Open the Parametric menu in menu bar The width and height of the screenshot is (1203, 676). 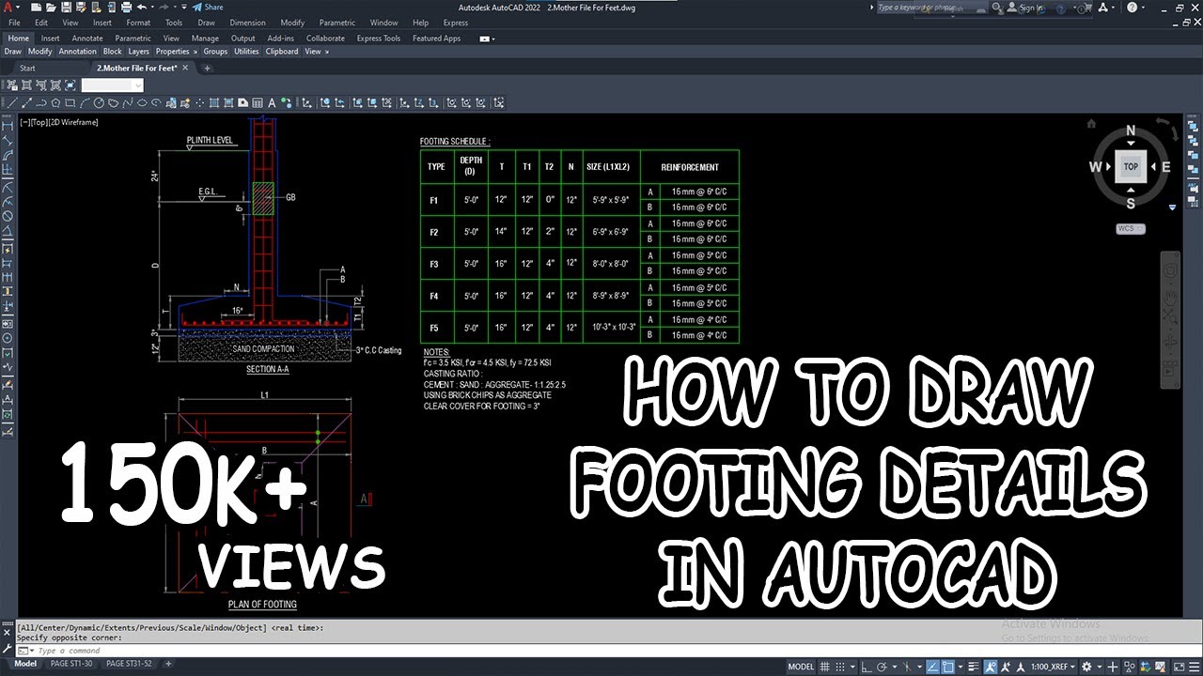point(337,23)
